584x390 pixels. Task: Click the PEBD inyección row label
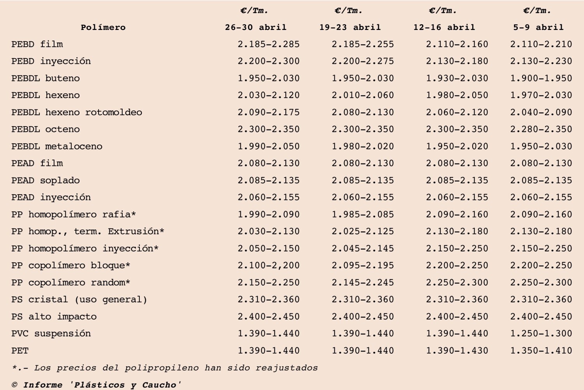coord(51,61)
